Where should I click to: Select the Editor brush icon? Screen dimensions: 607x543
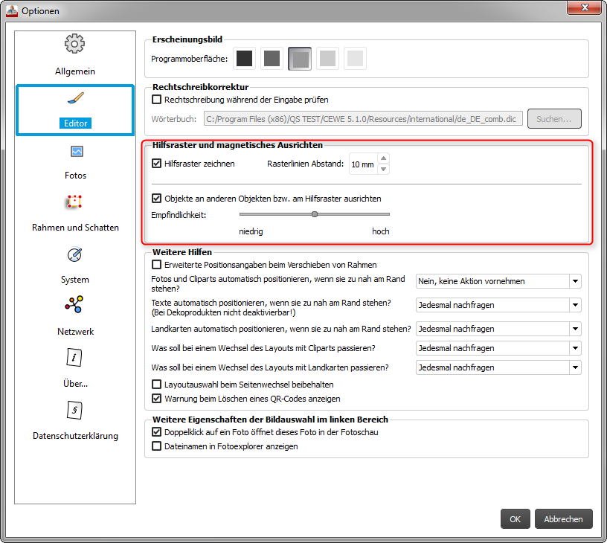pos(75,100)
